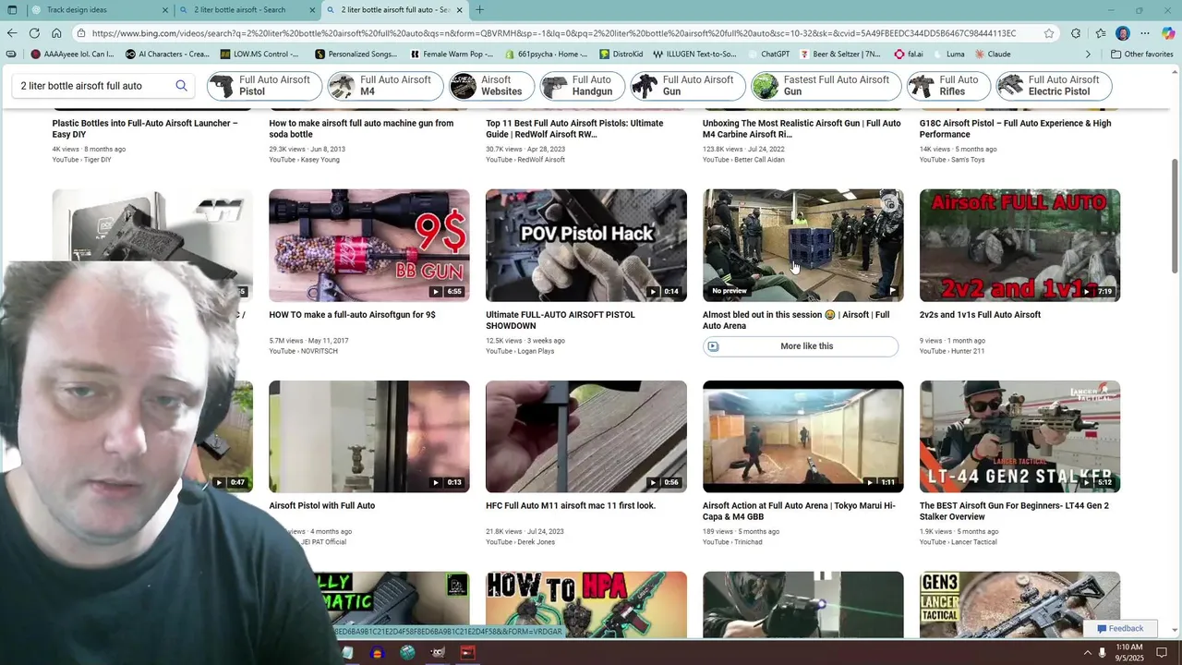
Task: Open the 9$ BB GUN video thumbnail
Action: [369, 246]
